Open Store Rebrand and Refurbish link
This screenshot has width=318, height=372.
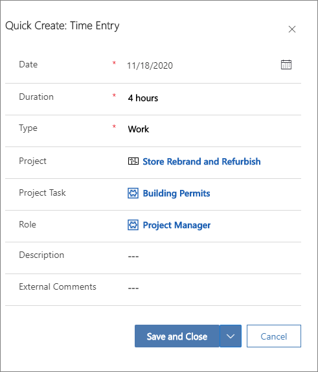(201, 161)
